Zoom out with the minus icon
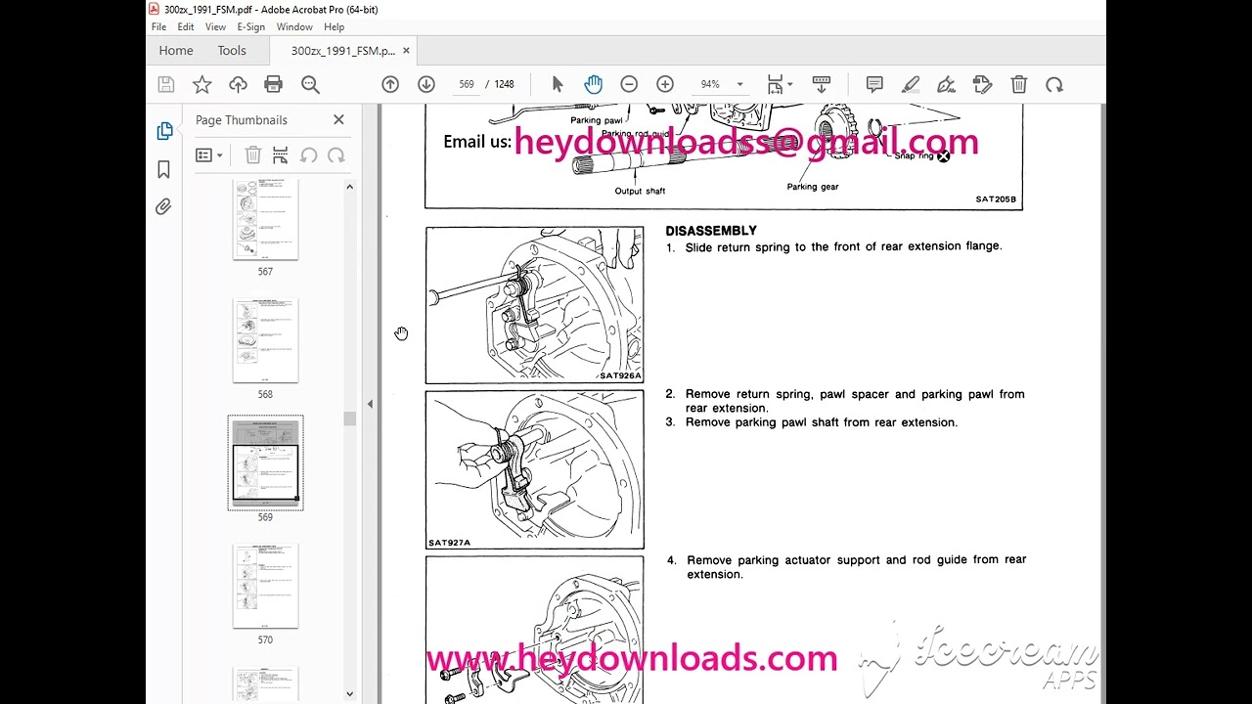Image resolution: width=1252 pixels, height=704 pixels. point(629,85)
